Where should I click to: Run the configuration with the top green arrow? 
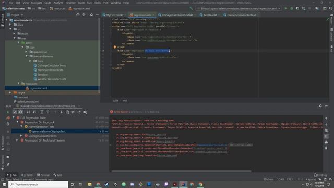click(x=285, y=8)
